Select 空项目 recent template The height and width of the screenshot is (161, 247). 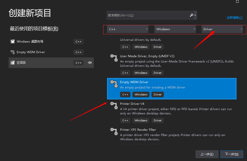(51, 62)
